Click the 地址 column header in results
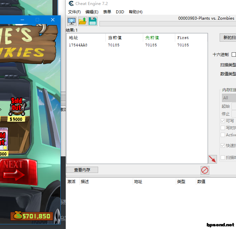 tap(86, 38)
